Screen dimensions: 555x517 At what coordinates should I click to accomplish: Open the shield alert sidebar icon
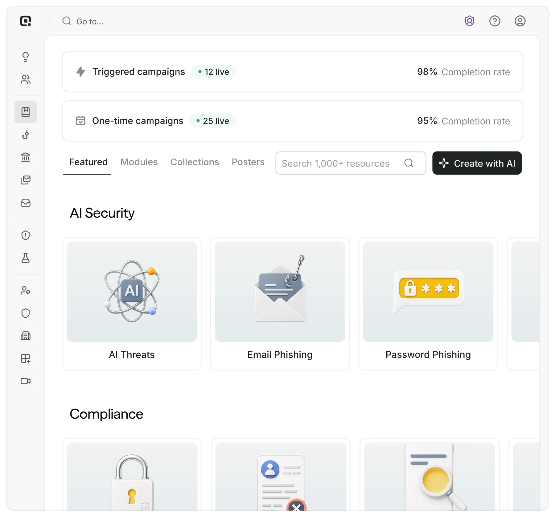(26, 235)
